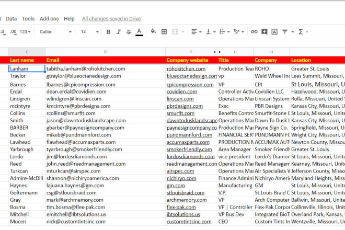Viewport: 345px width, 230px height.
Task: Open the Tools menu
Action: click(x=28, y=19)
